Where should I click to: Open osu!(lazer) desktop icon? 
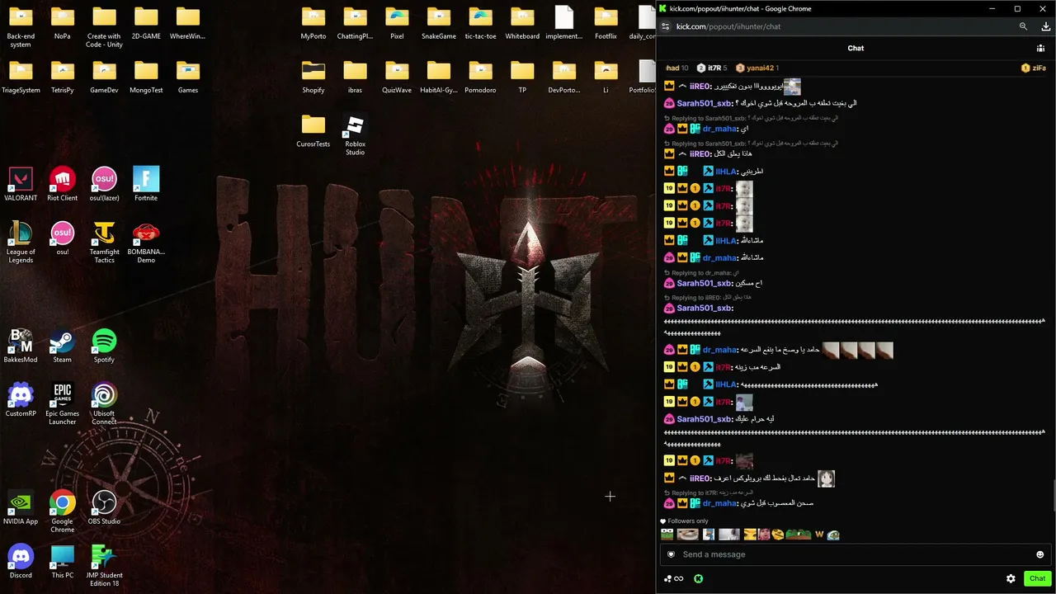(104, 185)
